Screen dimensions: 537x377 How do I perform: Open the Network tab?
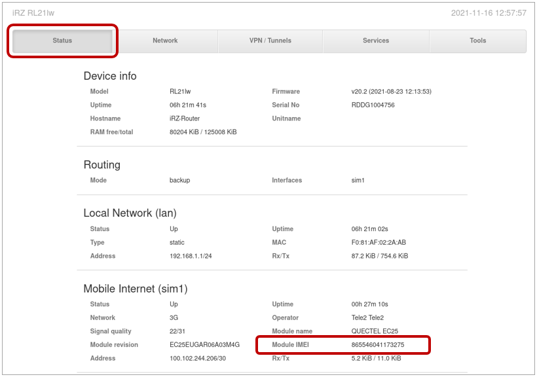164,41
